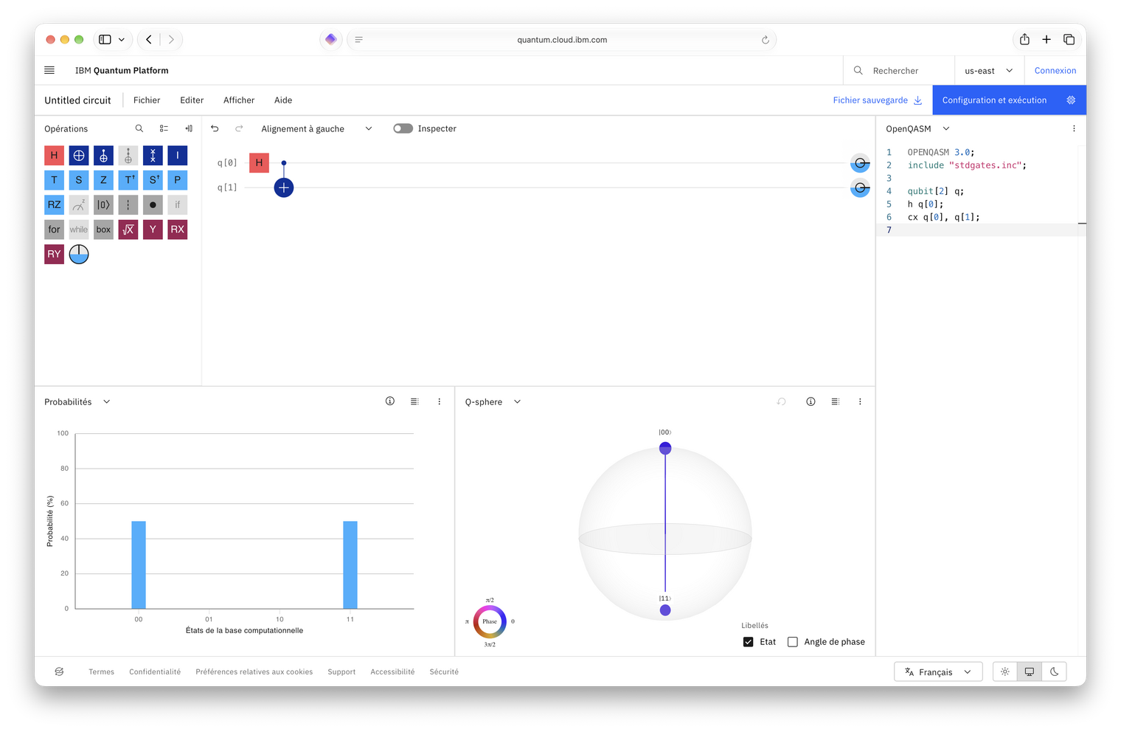Select the RX rotation gate
1121x732 pixels.
[177, 229]
